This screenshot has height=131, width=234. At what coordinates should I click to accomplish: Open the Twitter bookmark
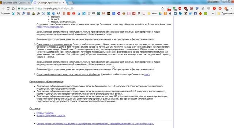tap(190, 13)
